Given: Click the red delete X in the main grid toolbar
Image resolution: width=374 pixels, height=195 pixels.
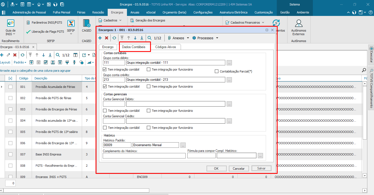Looking at the screenshot, I should tap(15, 55).
